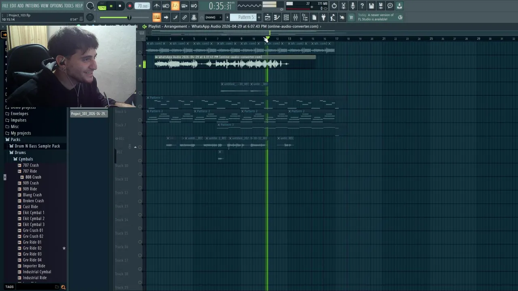Toggle the arrow auto-scroll icon
Screen dimensions: 518x291
[166, 17]
